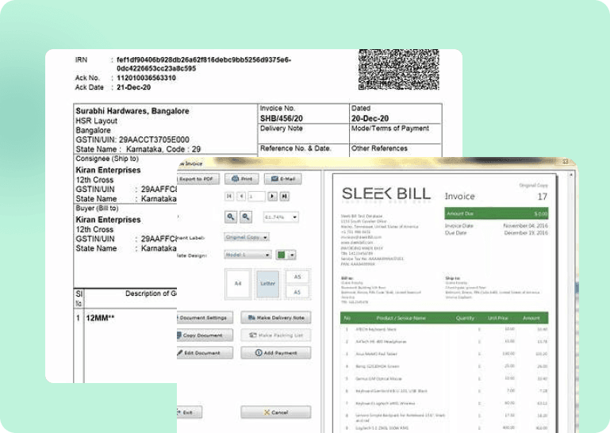Choose the two-up A5 paper layout
The height and width of the screenshot is (433, 610).
tap(297, 285)
